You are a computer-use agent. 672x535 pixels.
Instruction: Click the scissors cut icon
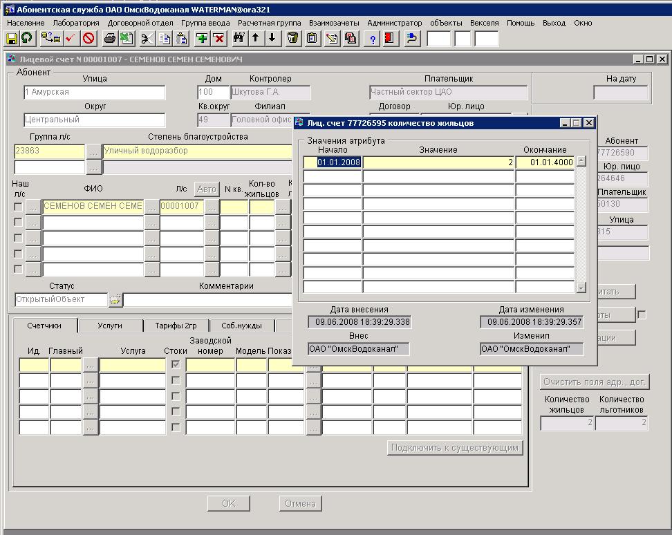coord(147,39)
